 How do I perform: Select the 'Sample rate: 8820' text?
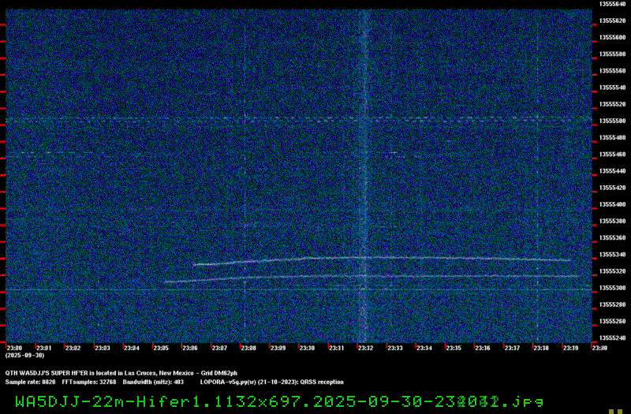[30, 382]
